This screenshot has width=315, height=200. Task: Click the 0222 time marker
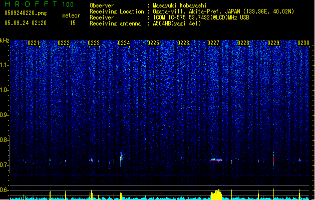[64, 43]
